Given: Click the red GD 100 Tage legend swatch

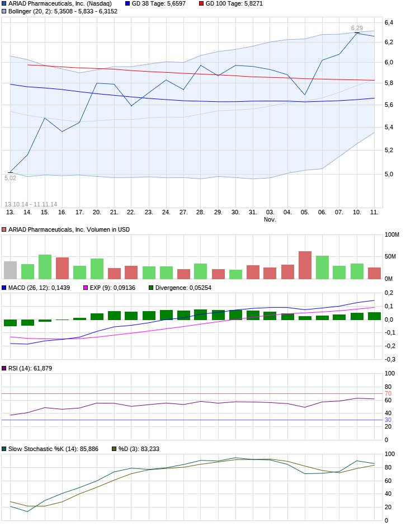Looking at the screenshot, I should 201,4.
